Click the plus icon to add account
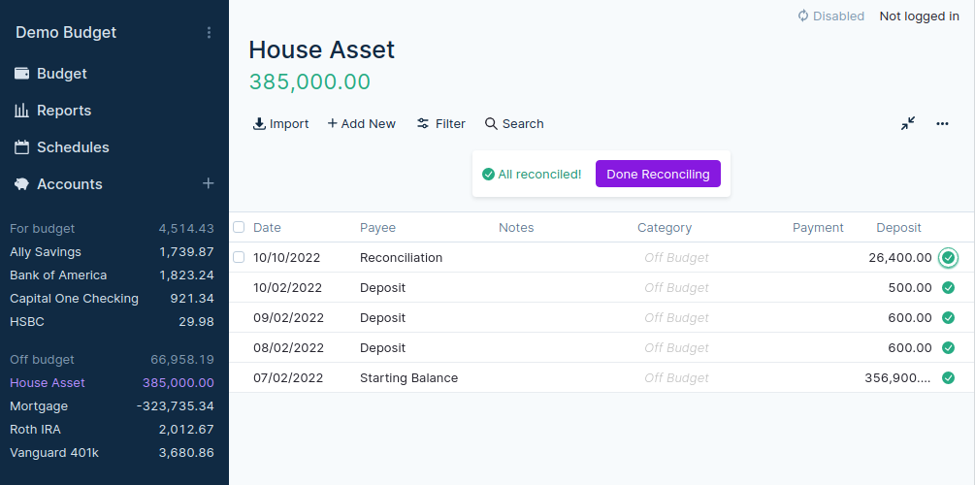975x485 pixels. tap(208, 183)
